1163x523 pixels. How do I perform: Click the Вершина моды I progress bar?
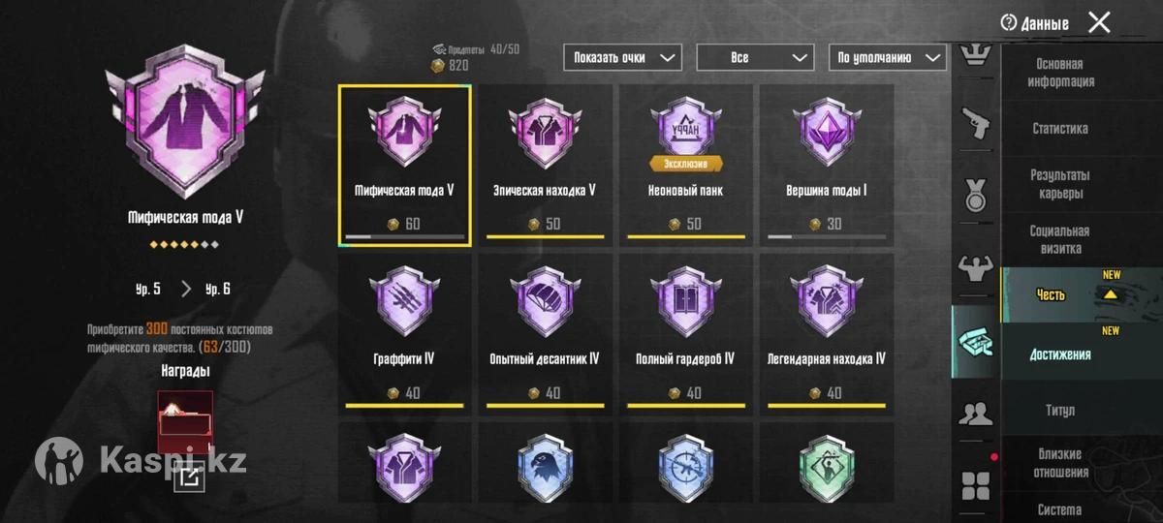[x=827, y=235]
